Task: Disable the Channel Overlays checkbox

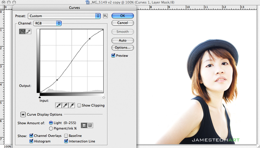Action: tap(31, 136)
